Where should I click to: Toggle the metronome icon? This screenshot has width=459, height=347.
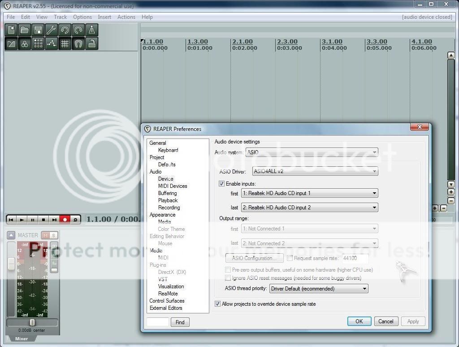[92, 30]
